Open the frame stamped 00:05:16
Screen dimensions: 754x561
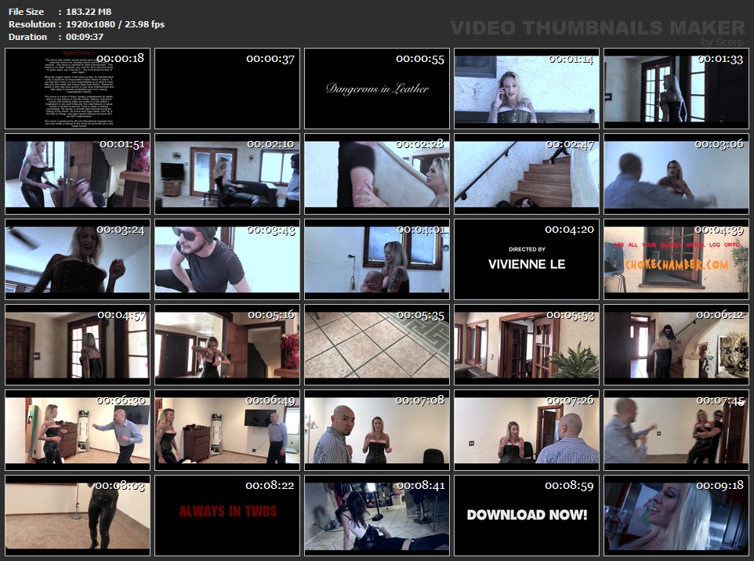[227, 345]
